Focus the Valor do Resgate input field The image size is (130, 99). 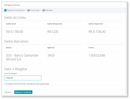click(x=23, y=78)
